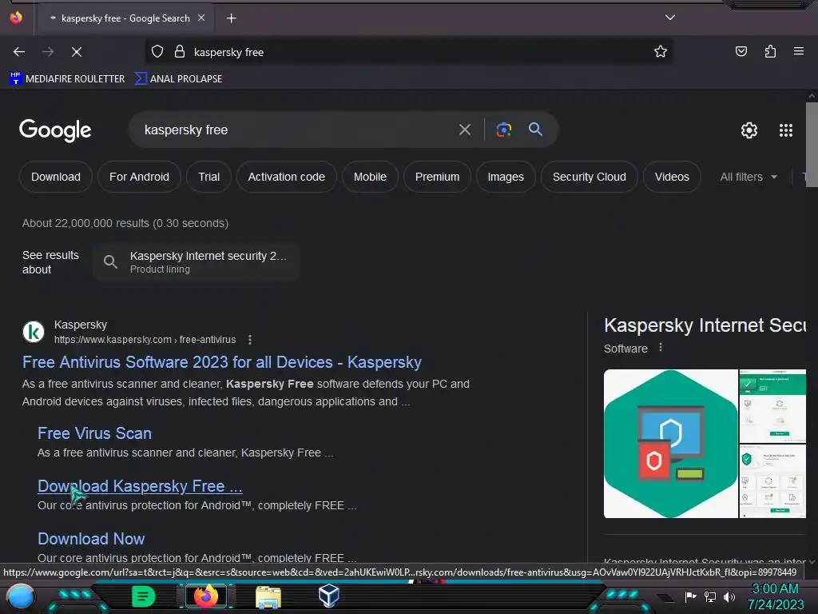Select the Trial filter chip
This screenshot has height=614, width=818.
pos(208,177)
